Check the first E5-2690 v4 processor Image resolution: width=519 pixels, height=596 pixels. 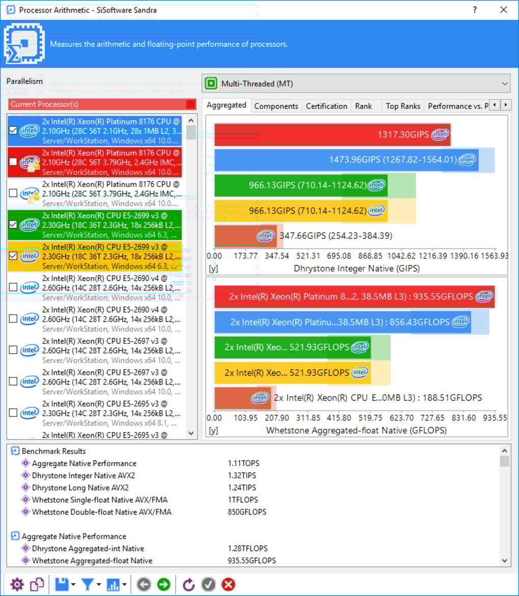13,287
